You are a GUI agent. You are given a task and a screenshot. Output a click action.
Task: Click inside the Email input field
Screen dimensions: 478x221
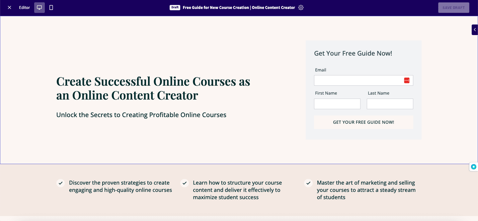[x=358, y=80]
